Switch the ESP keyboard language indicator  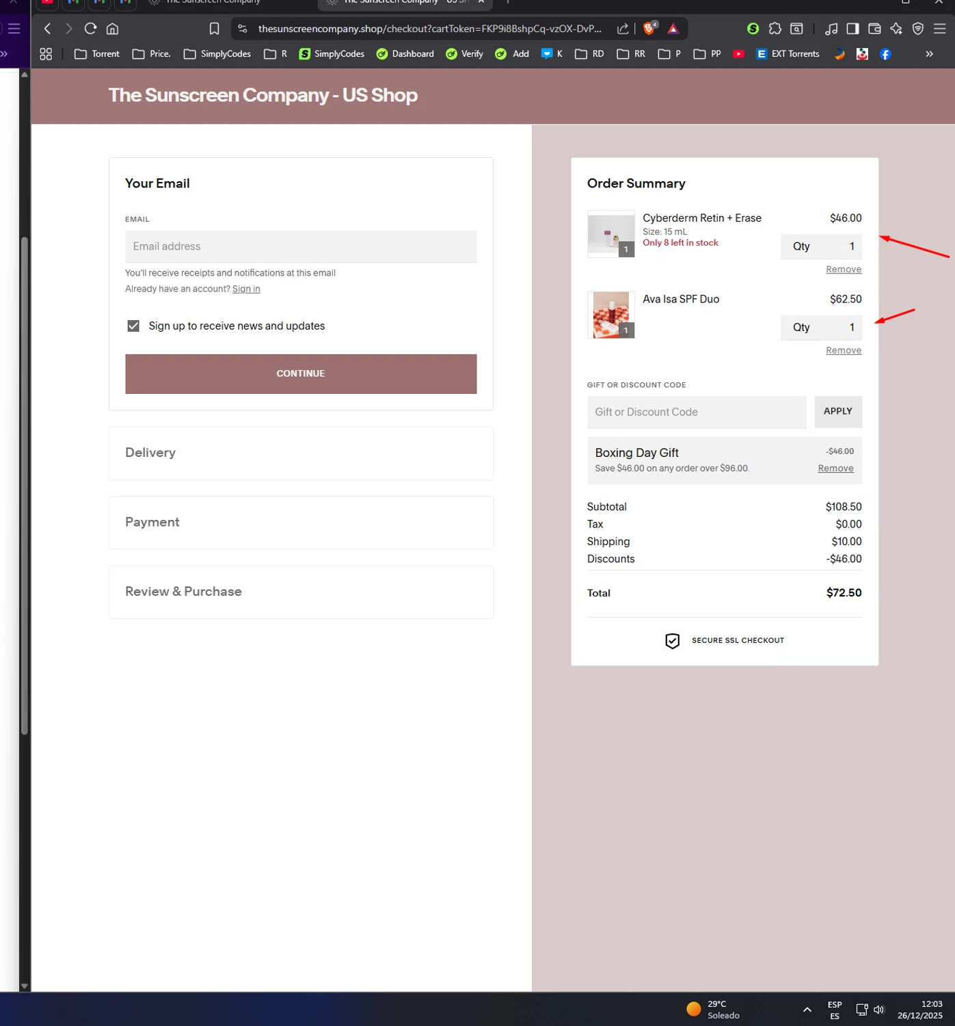[835, 1010]
